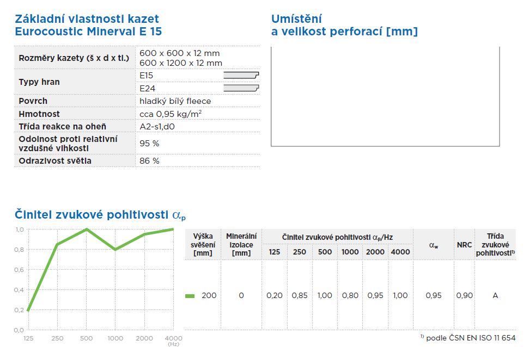
Task: Click the chart y-axis label '0,6'
Action: coord(19,270)
